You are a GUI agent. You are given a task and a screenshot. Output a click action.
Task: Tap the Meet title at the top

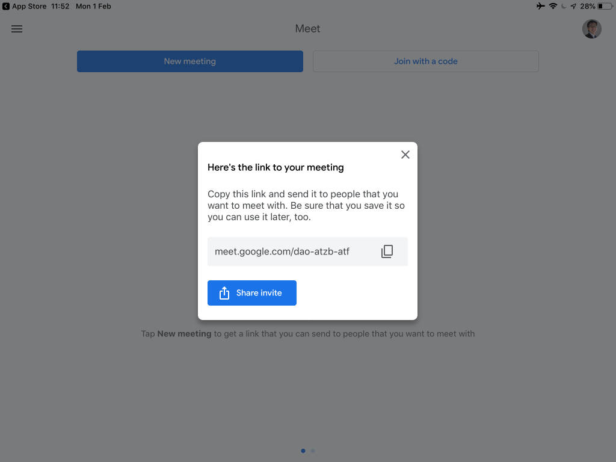pyautogui.click(x=307, y=28)
